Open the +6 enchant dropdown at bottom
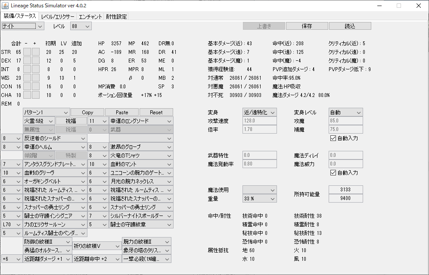This screenshot has height=275, width=429. [x=12, y=259]
